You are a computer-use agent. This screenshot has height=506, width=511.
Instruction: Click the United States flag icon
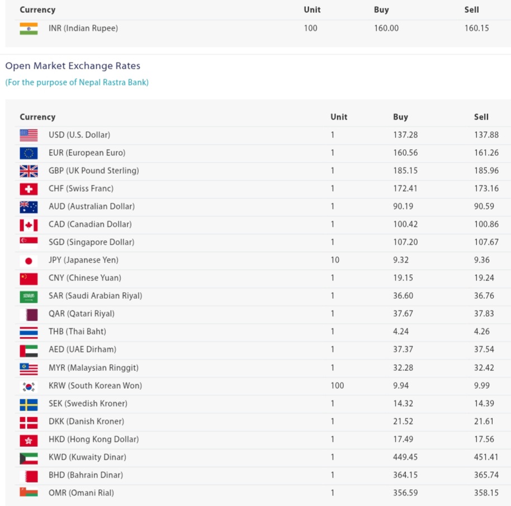(x=29, y=135)
